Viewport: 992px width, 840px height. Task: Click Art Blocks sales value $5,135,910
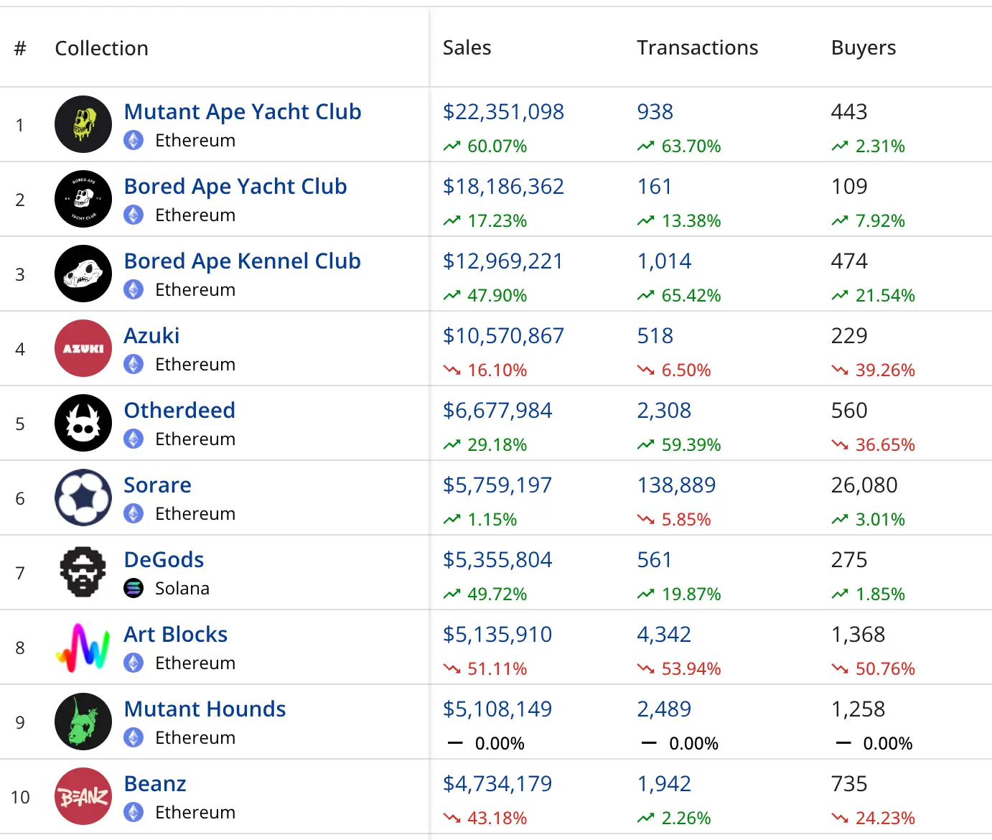[x=497, y=635]
